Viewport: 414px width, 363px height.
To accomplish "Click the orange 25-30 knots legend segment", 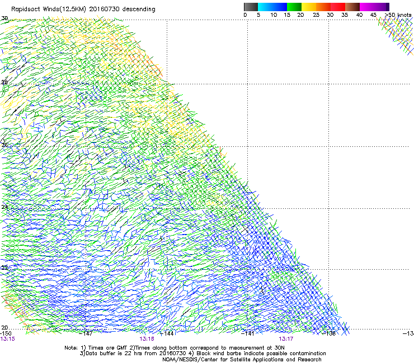I will pyautogui.click(x=323, y=7).
